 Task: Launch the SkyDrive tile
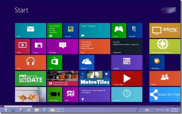(87, 62)
